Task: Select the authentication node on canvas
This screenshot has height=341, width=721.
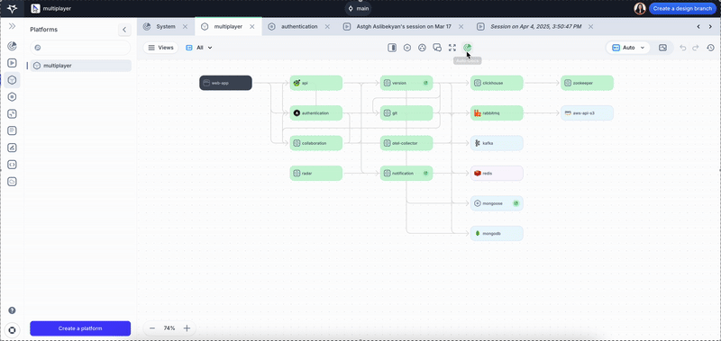Action: 316,112
